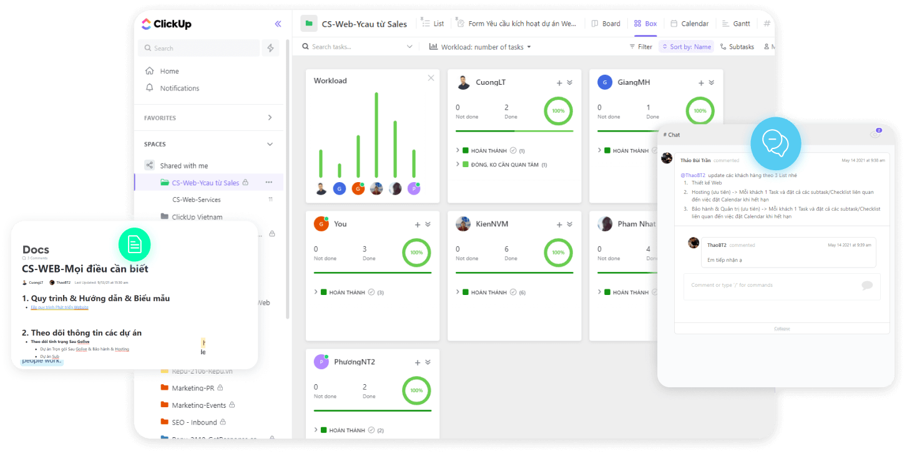Select the Home icon in the sidebar

[150, 70]
